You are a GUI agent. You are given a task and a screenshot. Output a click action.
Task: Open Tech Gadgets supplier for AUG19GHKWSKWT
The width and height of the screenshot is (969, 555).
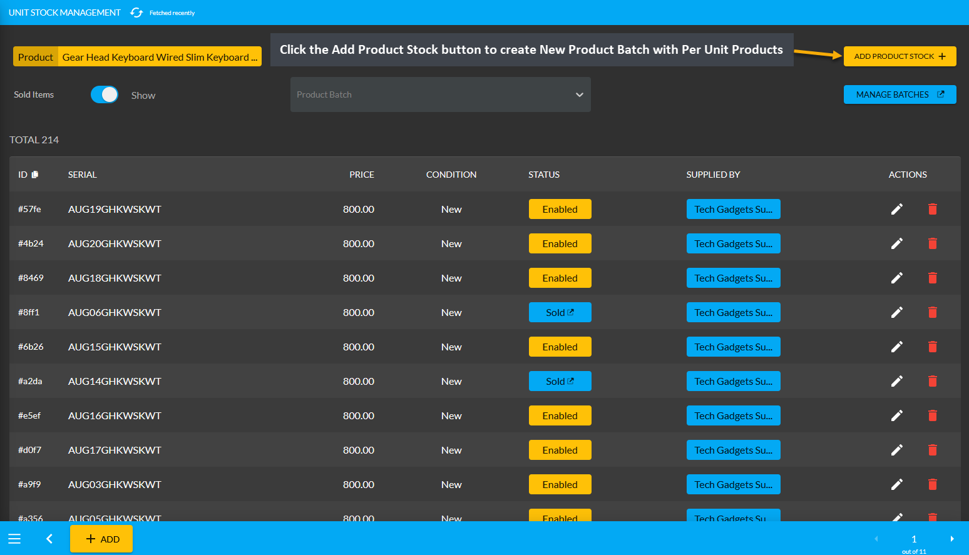[734, 209]
